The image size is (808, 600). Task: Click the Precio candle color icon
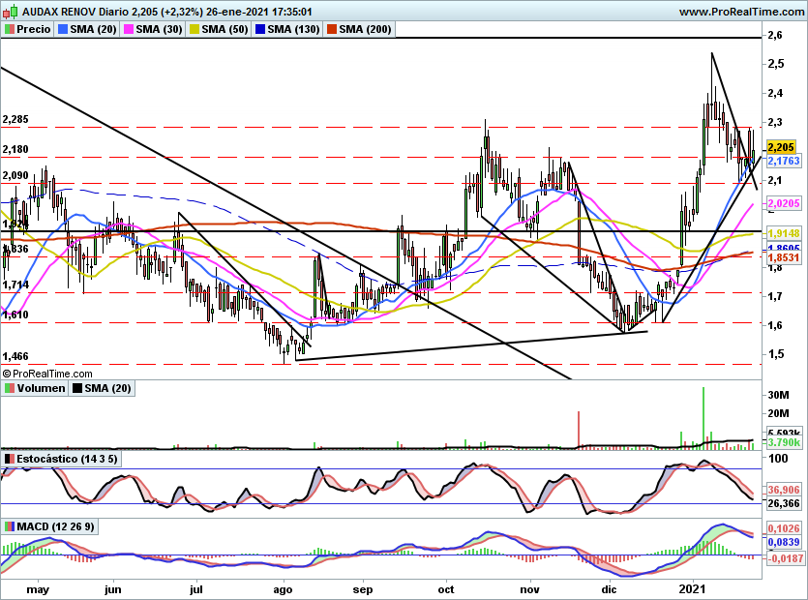coord(10,29)
